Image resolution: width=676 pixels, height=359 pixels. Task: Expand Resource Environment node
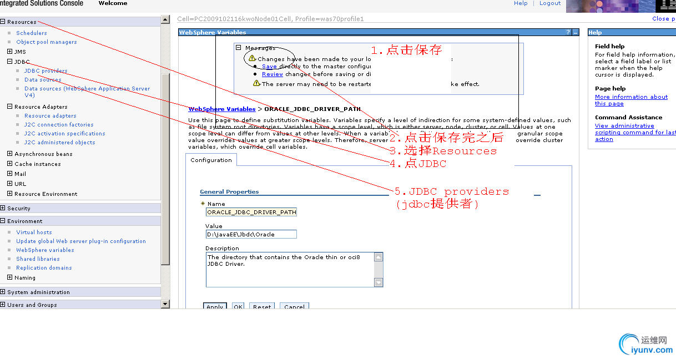(9, 194)
